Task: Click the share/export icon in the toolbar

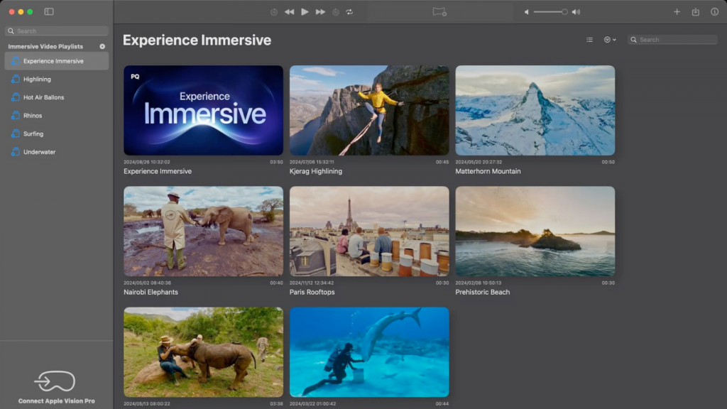Action: tap(695, 11)
